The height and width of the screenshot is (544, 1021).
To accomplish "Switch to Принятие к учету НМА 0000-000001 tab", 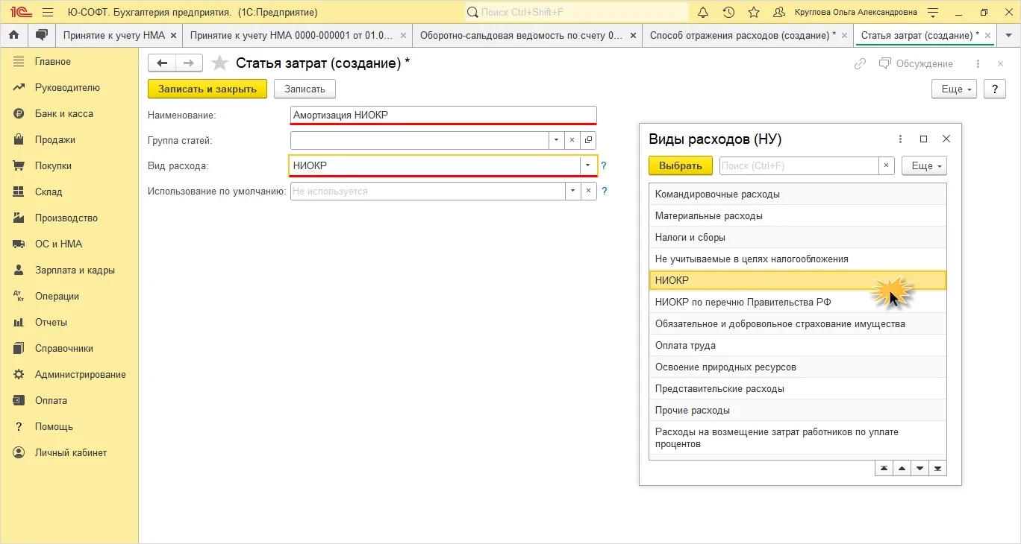I will coord(291,35).
